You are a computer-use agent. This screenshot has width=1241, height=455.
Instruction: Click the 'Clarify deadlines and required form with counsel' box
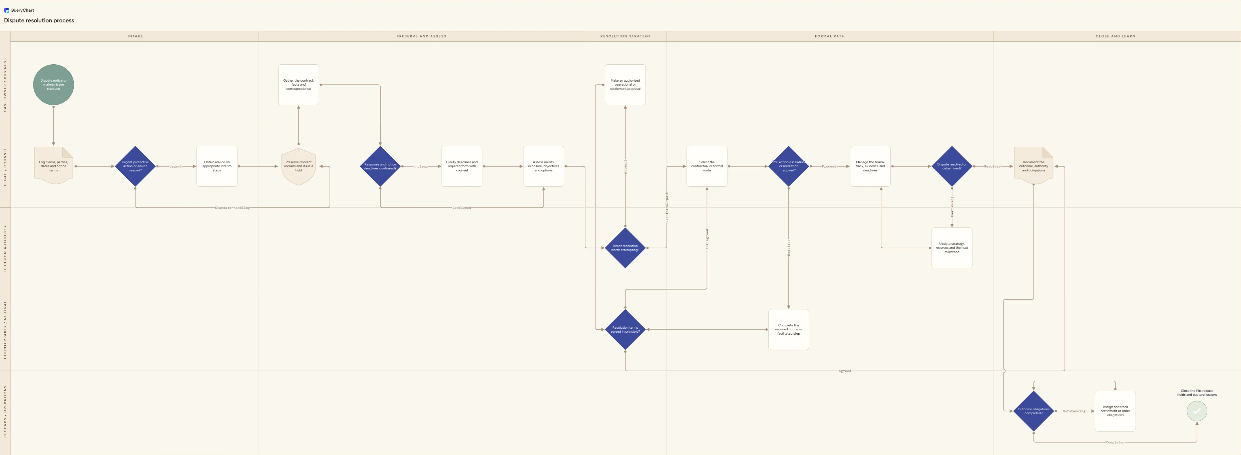tap(462, 166)
